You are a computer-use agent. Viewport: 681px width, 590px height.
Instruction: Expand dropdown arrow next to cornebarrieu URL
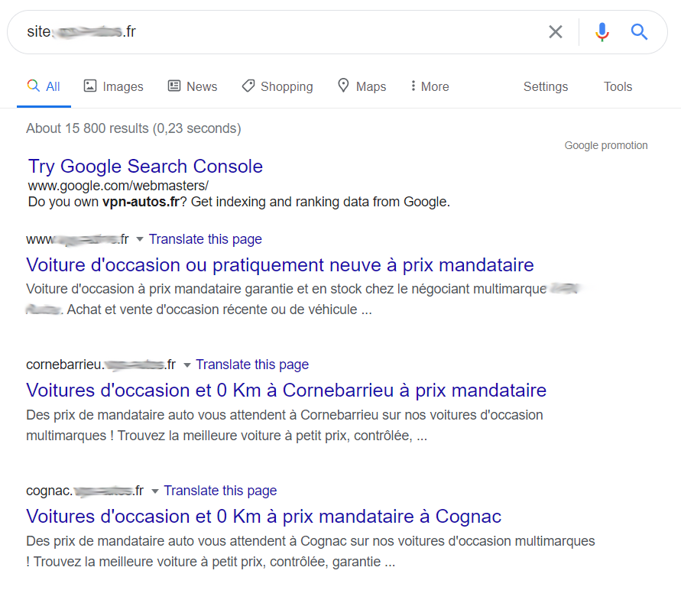pyautogui.click(x=186, y=365)
